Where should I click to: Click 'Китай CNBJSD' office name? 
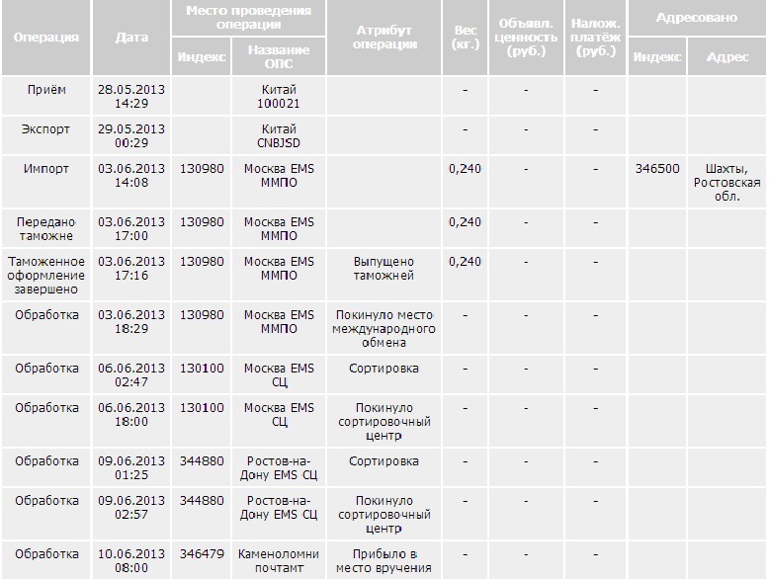coord(279,136)
